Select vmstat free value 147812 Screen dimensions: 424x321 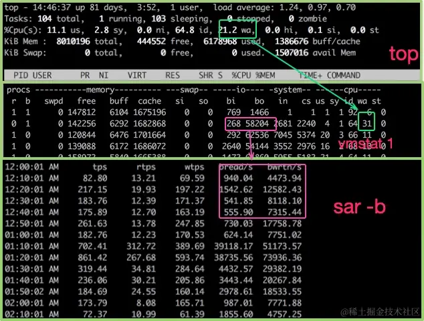[x=82, y=112]
